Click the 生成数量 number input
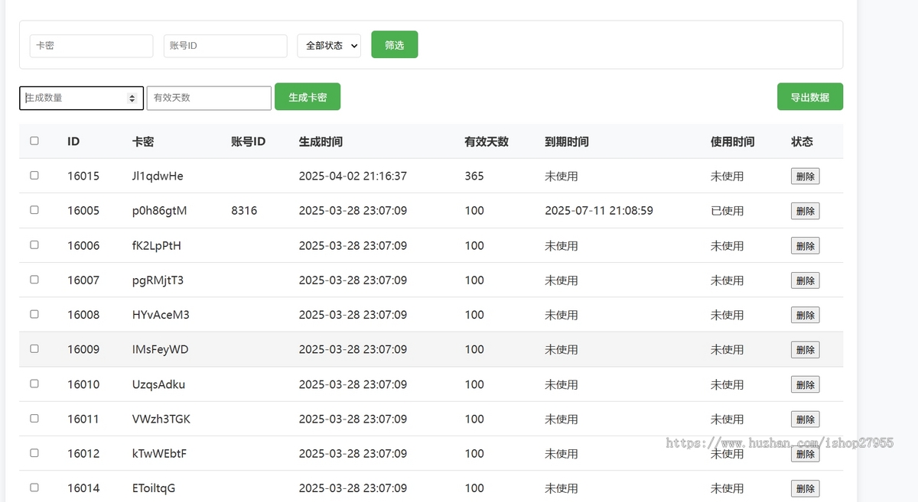 tap(81, 98)
